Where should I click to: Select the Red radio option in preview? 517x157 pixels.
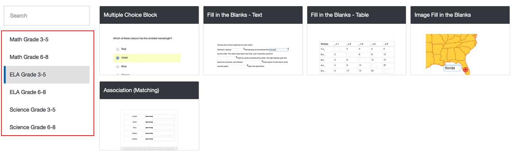click(118, 49)
